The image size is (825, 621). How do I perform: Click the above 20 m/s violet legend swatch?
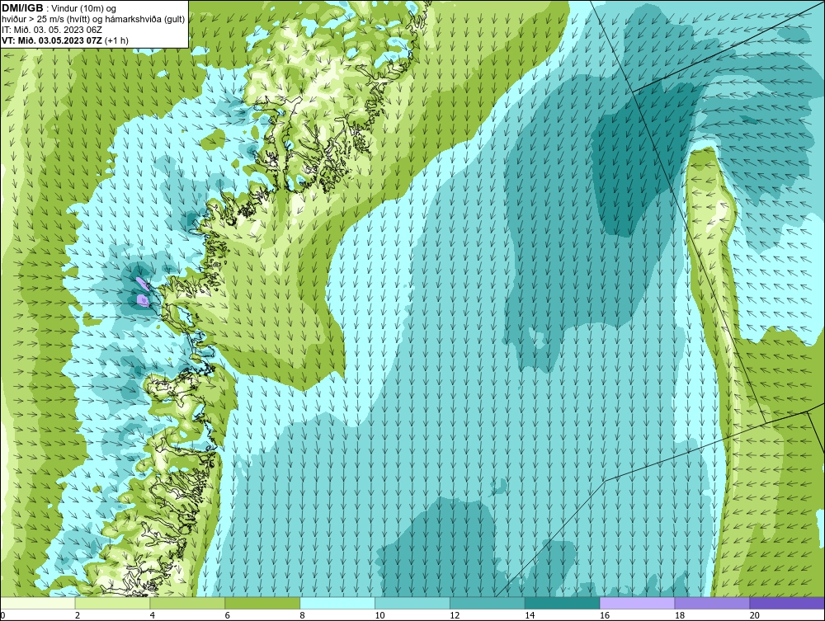787,603
